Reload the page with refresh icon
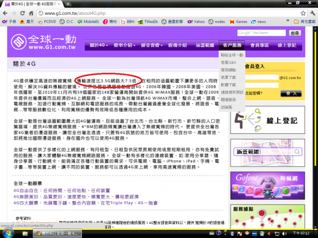318x238 pixels. 22,13
